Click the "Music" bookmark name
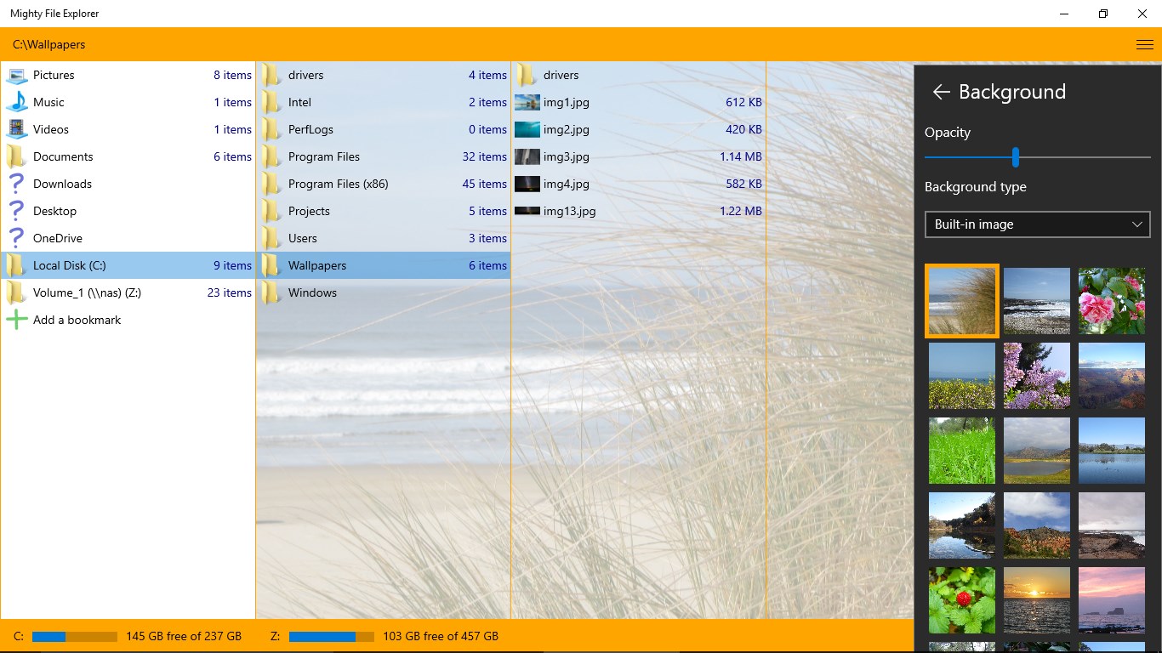 click(48, 102)
